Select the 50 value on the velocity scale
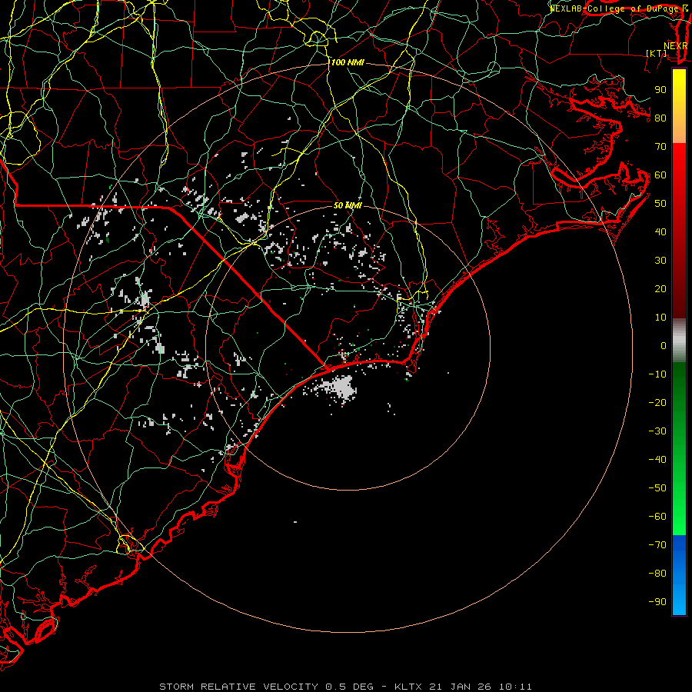This screenshot has width=692, height=692. pos(660,204)
